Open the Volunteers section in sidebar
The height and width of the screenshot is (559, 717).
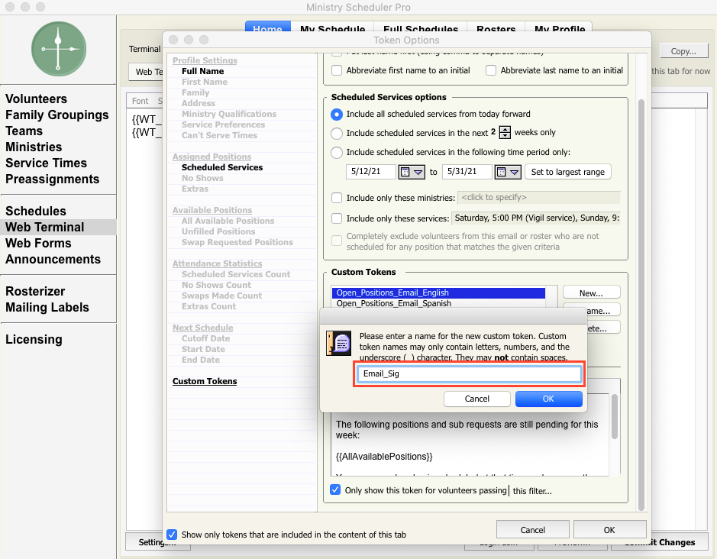tap(36, 99)
